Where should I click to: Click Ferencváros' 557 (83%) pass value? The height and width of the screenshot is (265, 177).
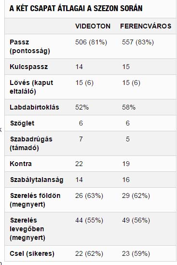pos(138,42)
